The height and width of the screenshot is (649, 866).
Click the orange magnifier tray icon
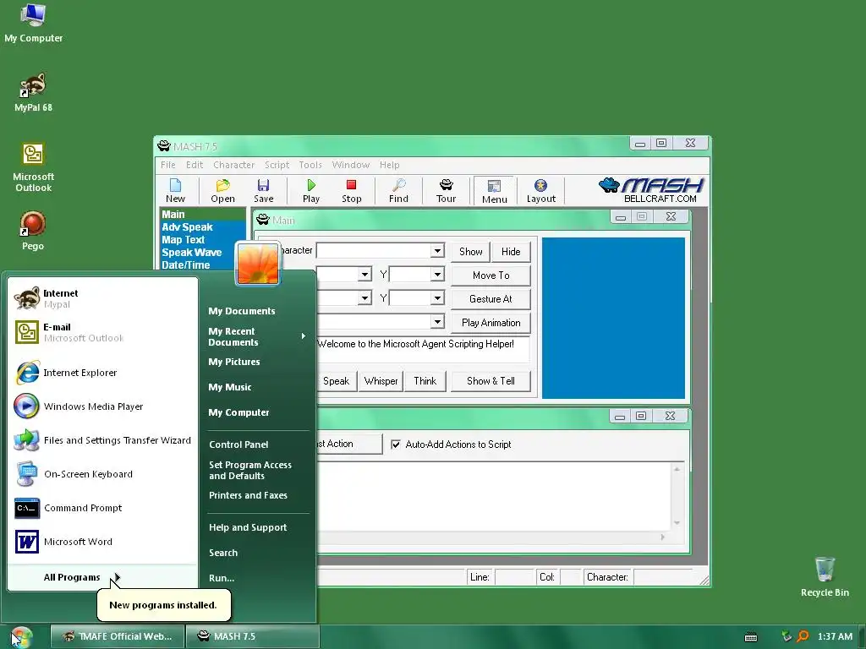point(803,636)
